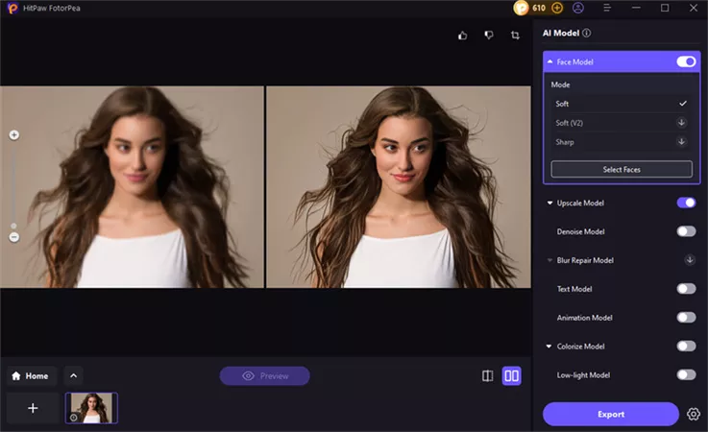The width and height of the screenshot is (708, 432).
Task: Switch to side-by-side compare view icon
Action: pyautogui.click(x=512, y=376)
